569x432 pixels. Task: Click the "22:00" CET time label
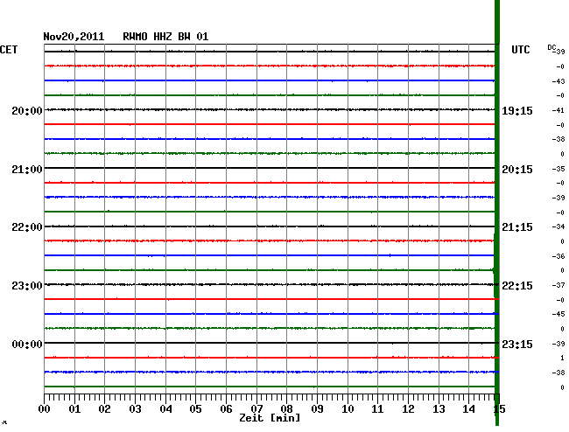point(27,227)
